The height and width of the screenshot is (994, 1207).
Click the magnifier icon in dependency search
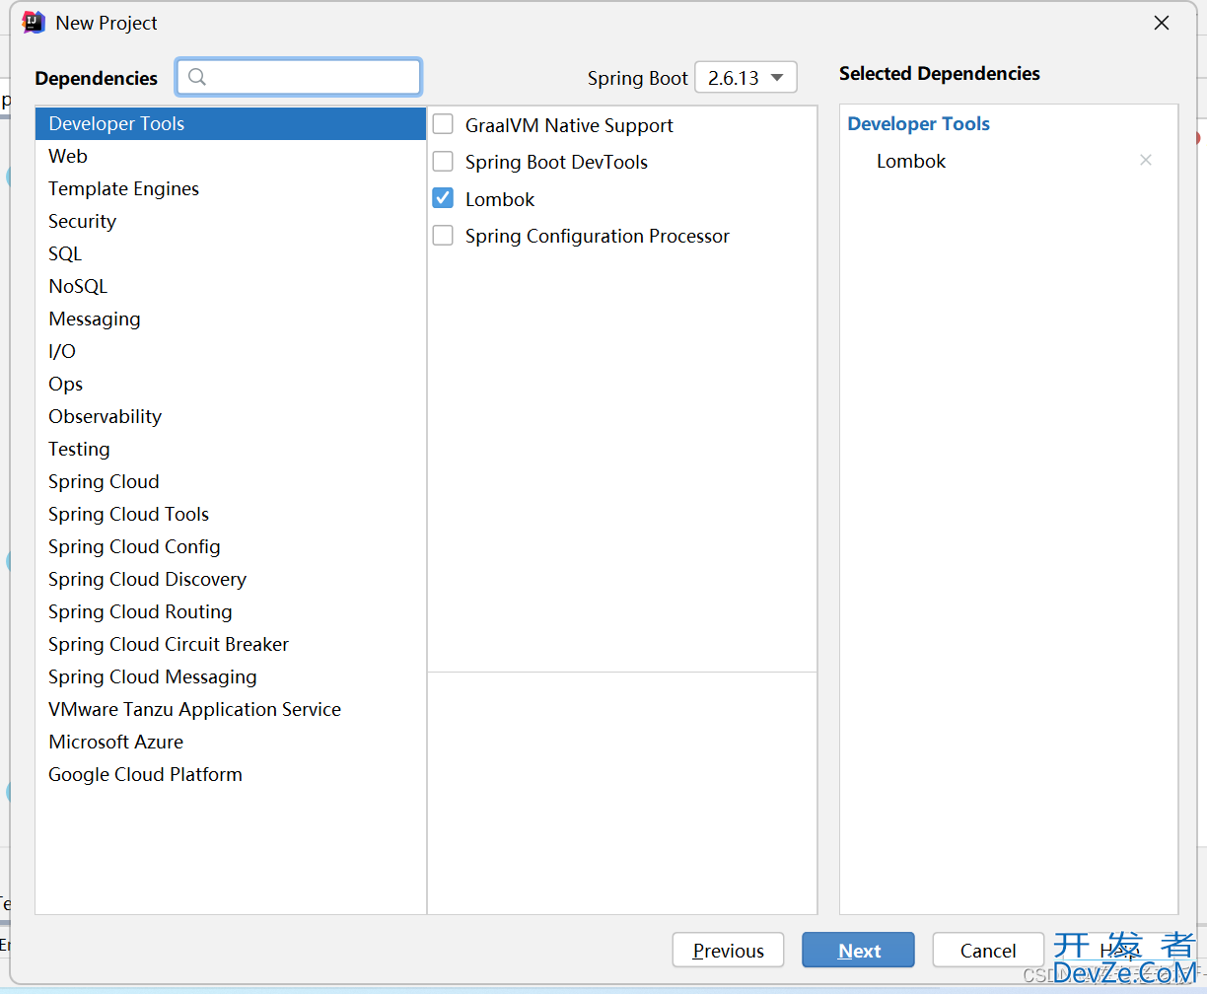[x=197, y=77]
